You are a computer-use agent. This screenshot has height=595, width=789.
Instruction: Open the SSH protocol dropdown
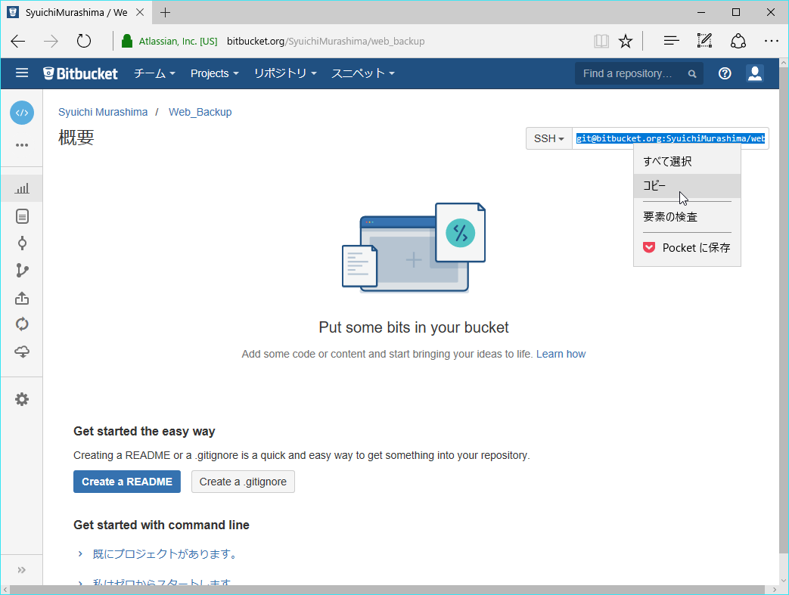point(549,138)
